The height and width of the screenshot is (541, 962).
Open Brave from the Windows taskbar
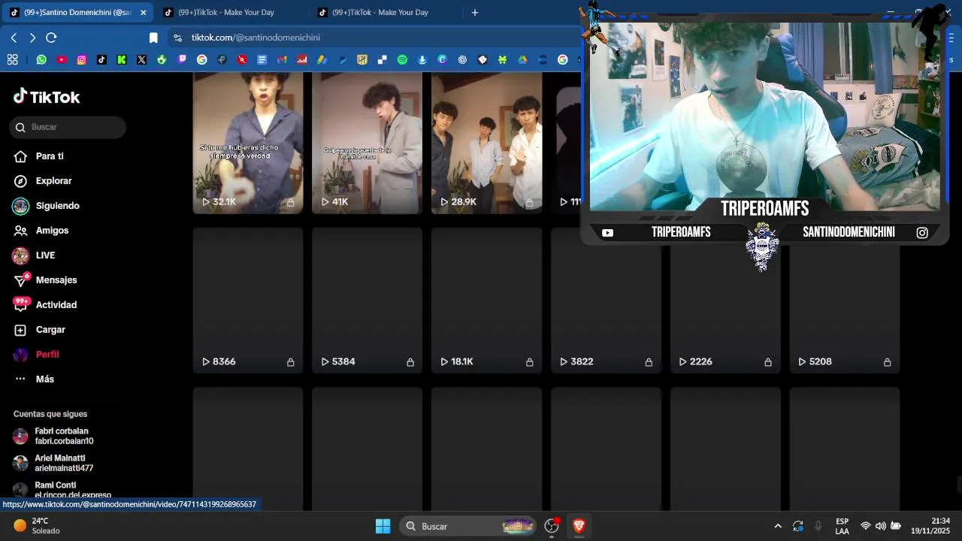[x=579, y=526]
